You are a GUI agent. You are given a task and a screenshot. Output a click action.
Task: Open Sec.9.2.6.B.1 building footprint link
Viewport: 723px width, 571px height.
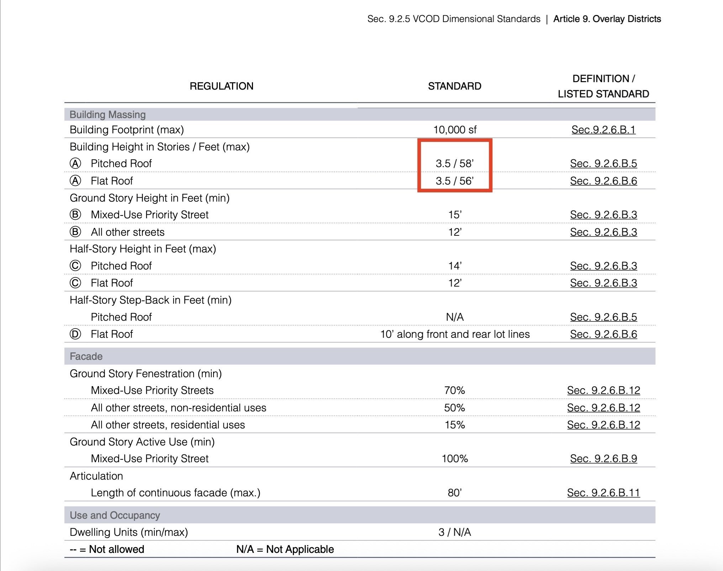(x=603, y=130)
